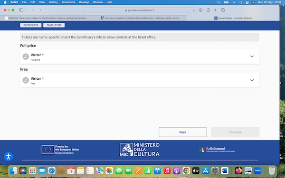Open Maps in the Dock
285x178 pixels.
point(100,171)
